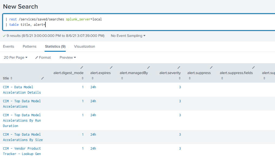
Task: Open the Preview dropdown menu
Action: [67, 57]
